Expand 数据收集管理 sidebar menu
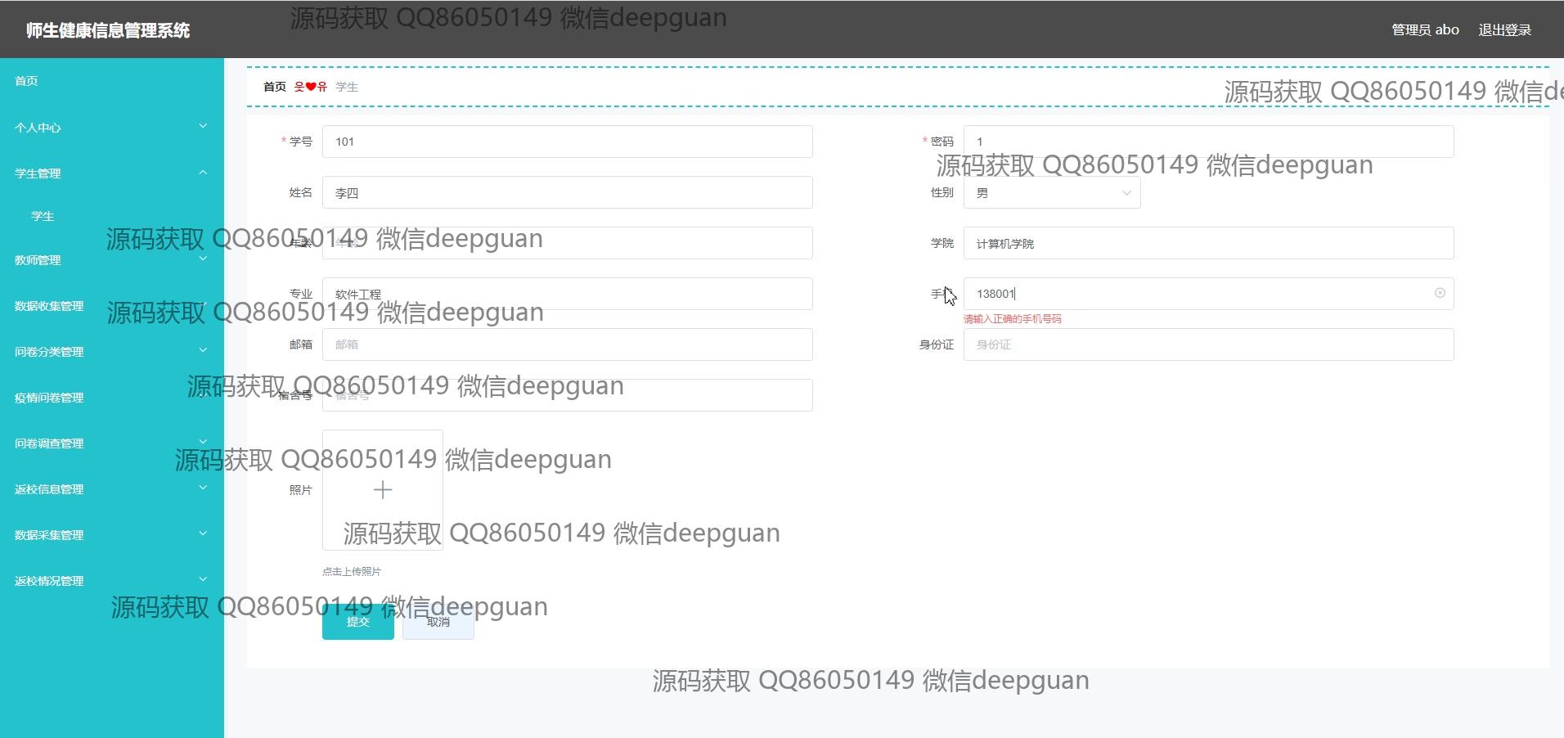 click(112, 306)
